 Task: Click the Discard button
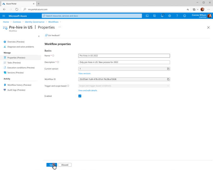[x=65, y=165]
